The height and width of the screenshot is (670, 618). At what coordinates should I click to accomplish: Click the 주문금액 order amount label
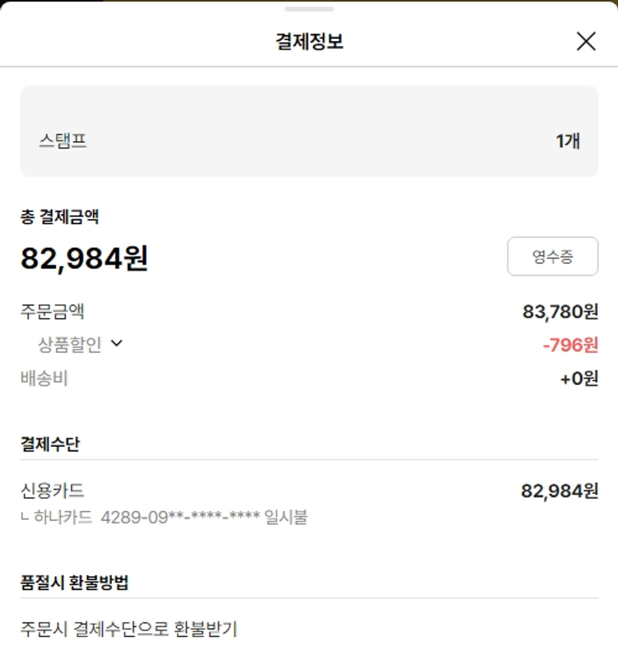click(52, 312)
